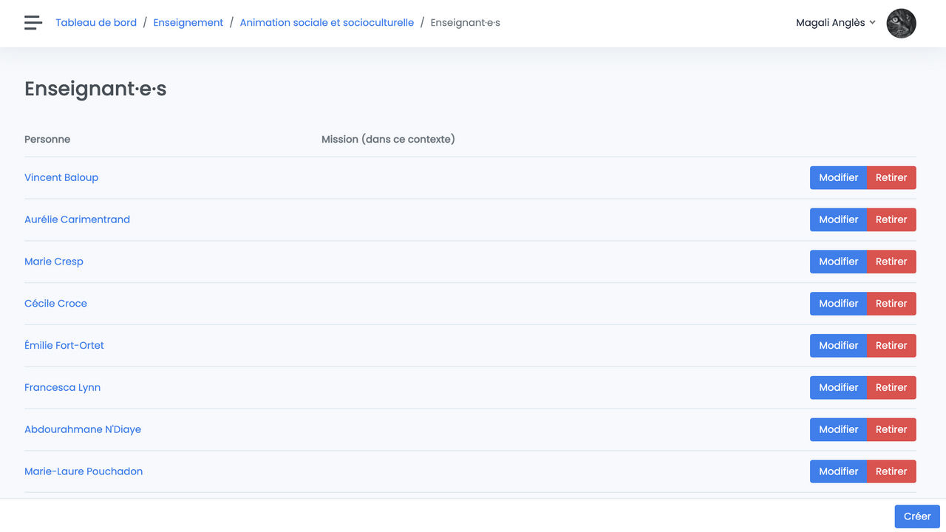The image size is (946, 532).
Task: Edit Francesca Lynn with Modifier
Action: (838, 387)
